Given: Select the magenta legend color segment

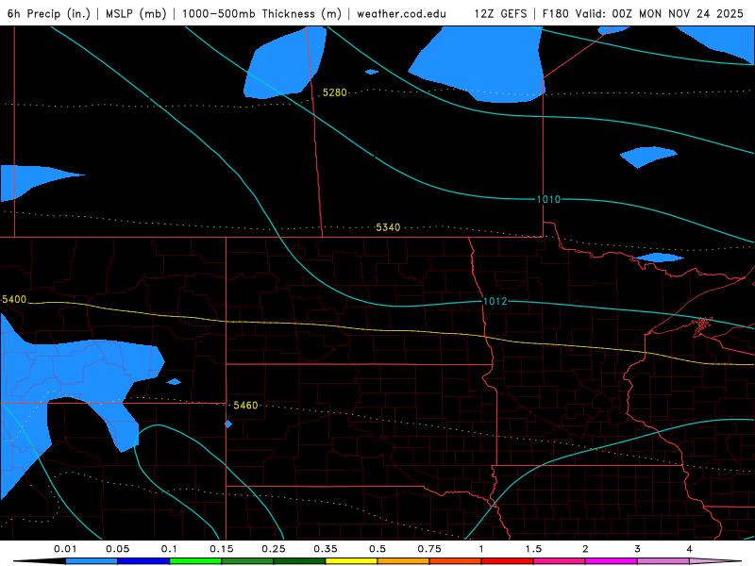Looking at the screenshot, I should coord(612,561).
